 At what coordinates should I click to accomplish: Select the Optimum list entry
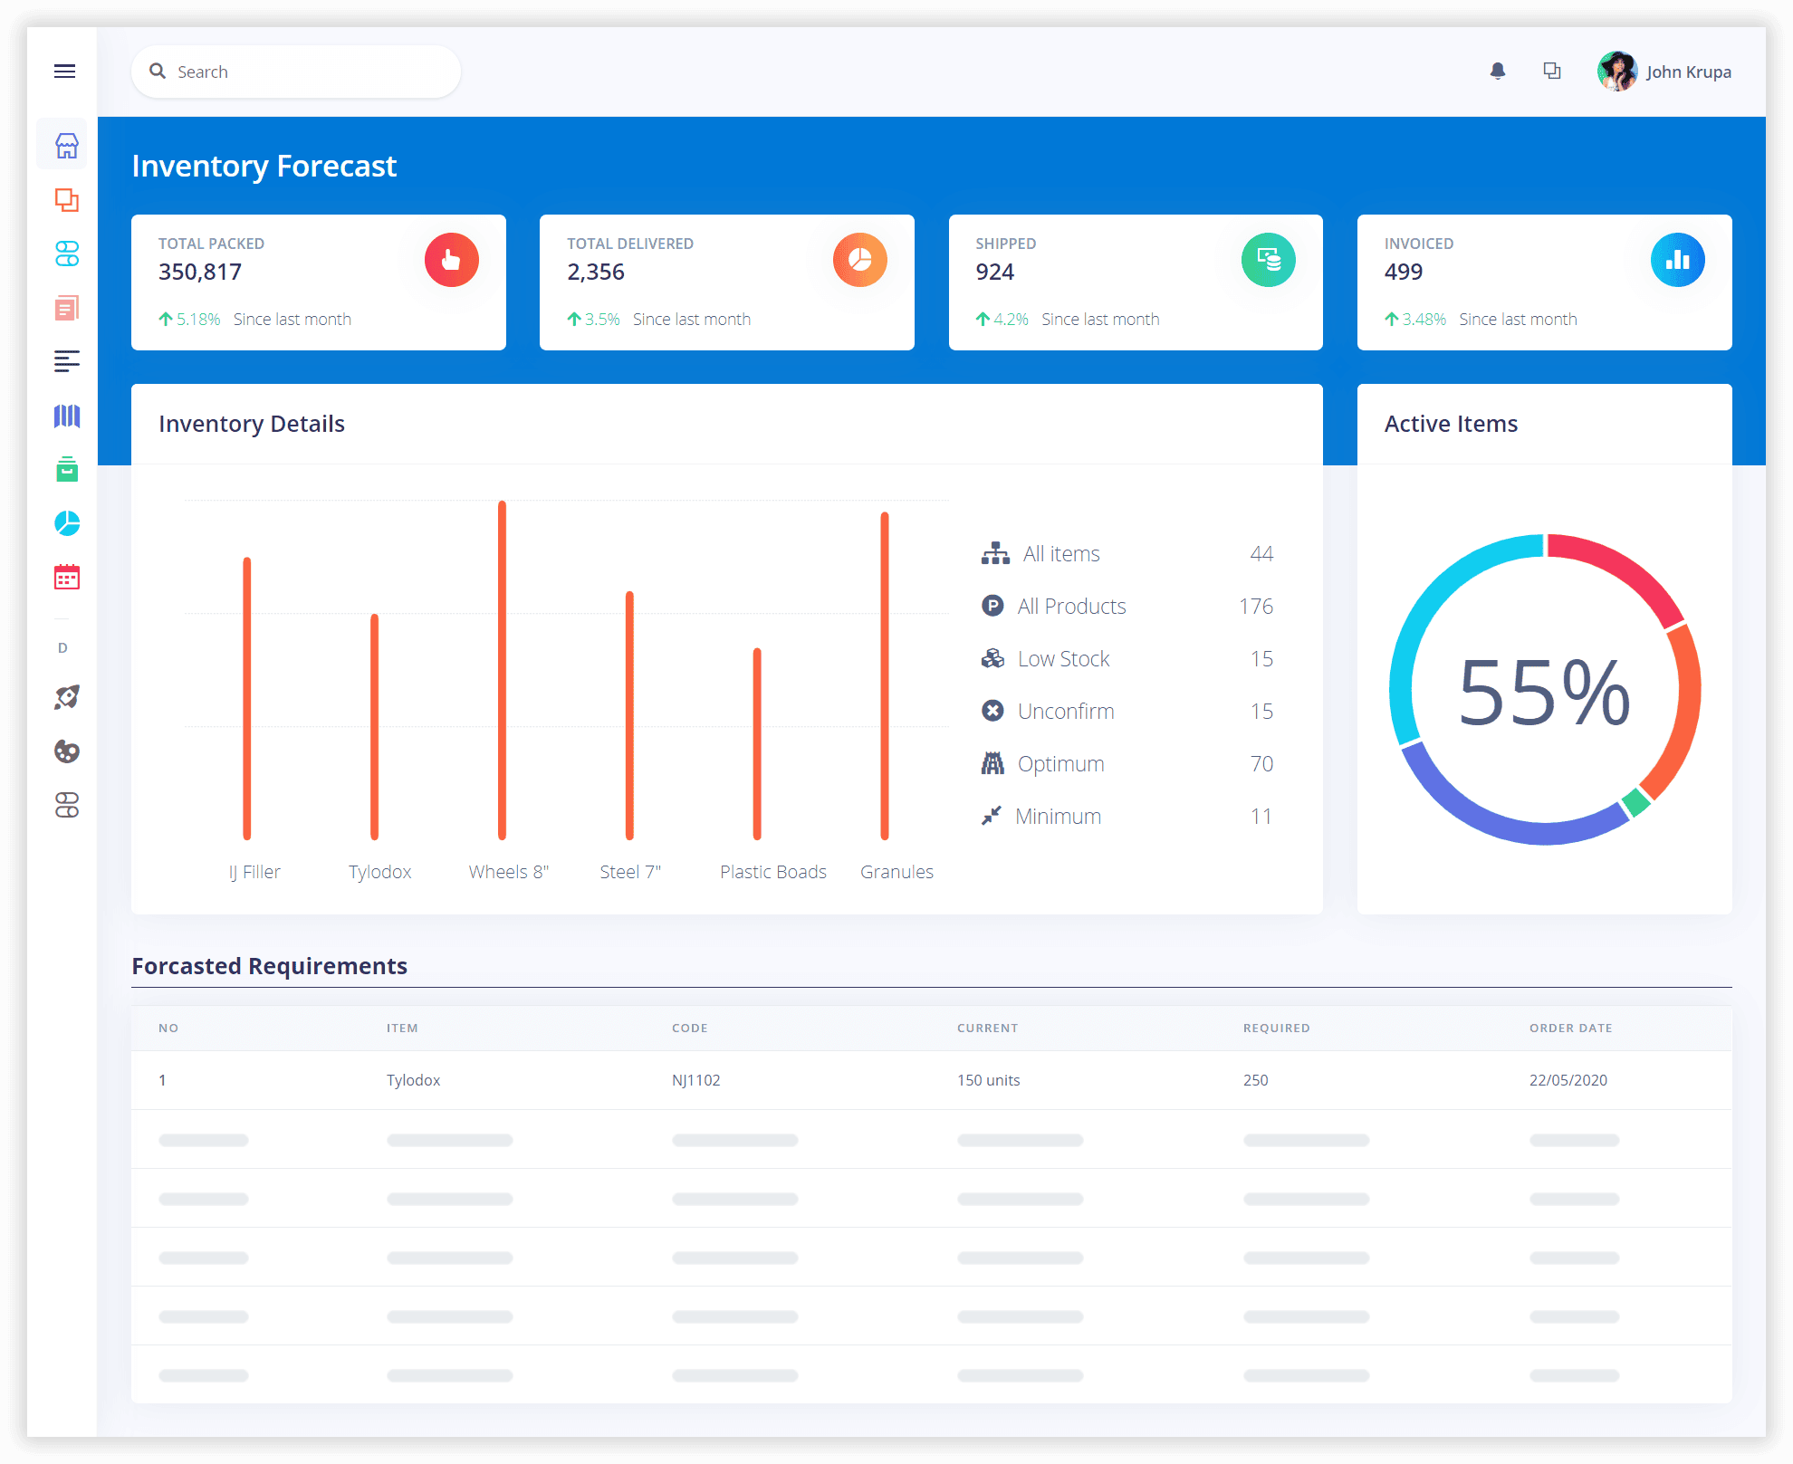click(1127, 763)
